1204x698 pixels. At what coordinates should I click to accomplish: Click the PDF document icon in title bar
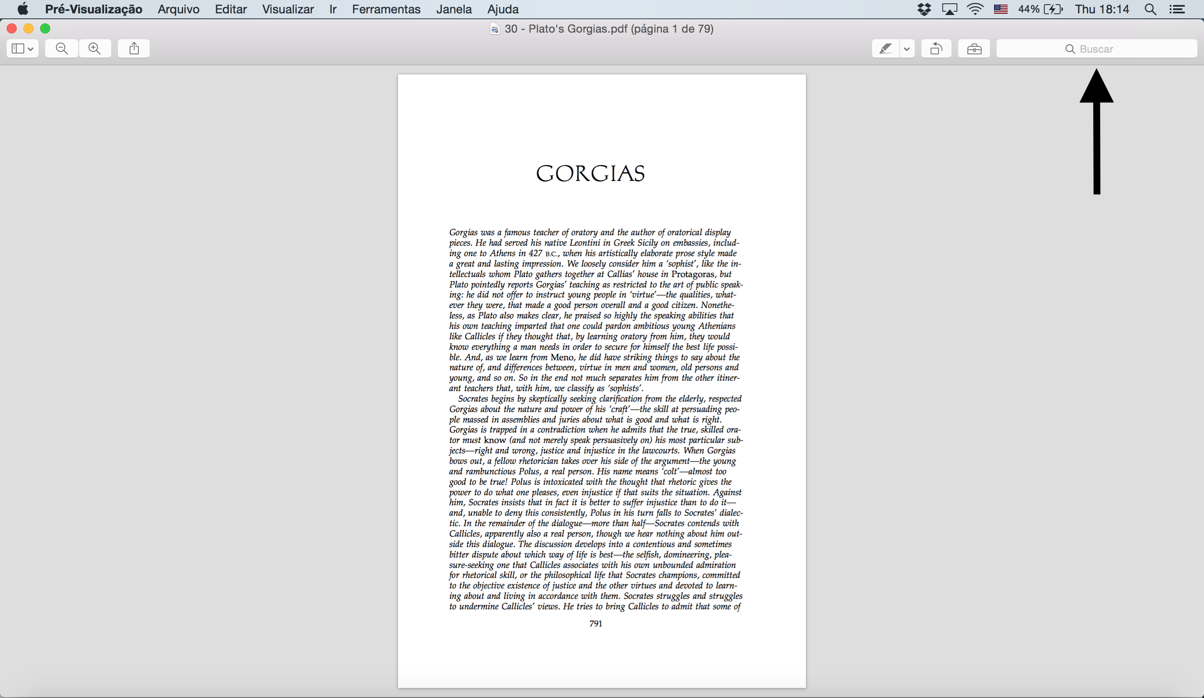coord(495,29)
